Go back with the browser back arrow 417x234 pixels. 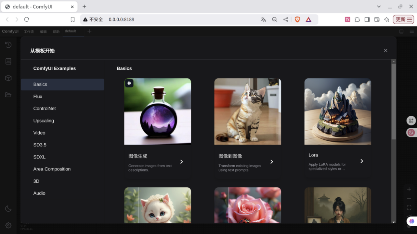tap(7, 19)
